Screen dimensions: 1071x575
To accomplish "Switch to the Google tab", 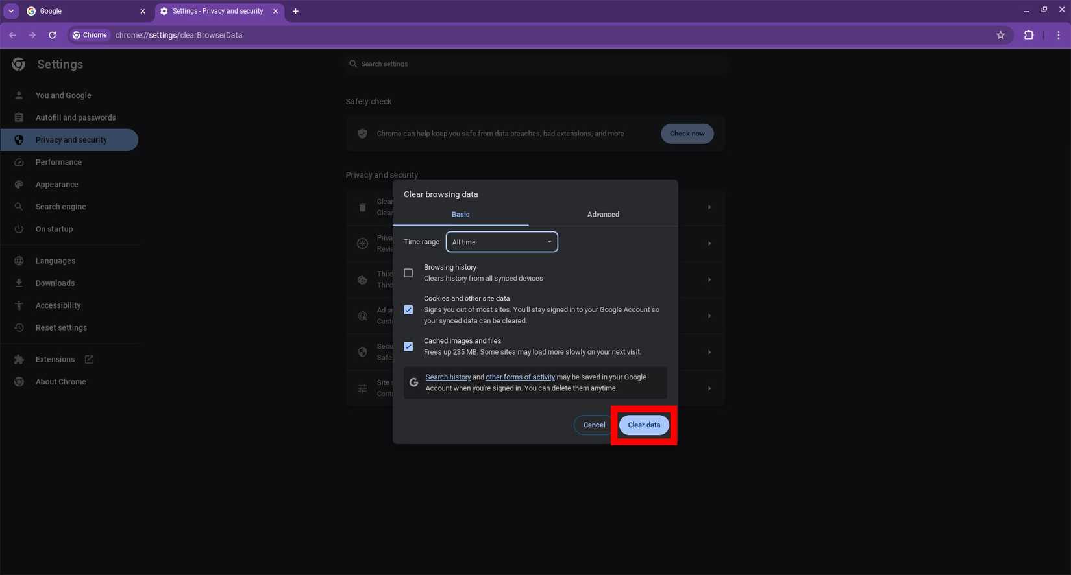I will [x=81, y=11].
